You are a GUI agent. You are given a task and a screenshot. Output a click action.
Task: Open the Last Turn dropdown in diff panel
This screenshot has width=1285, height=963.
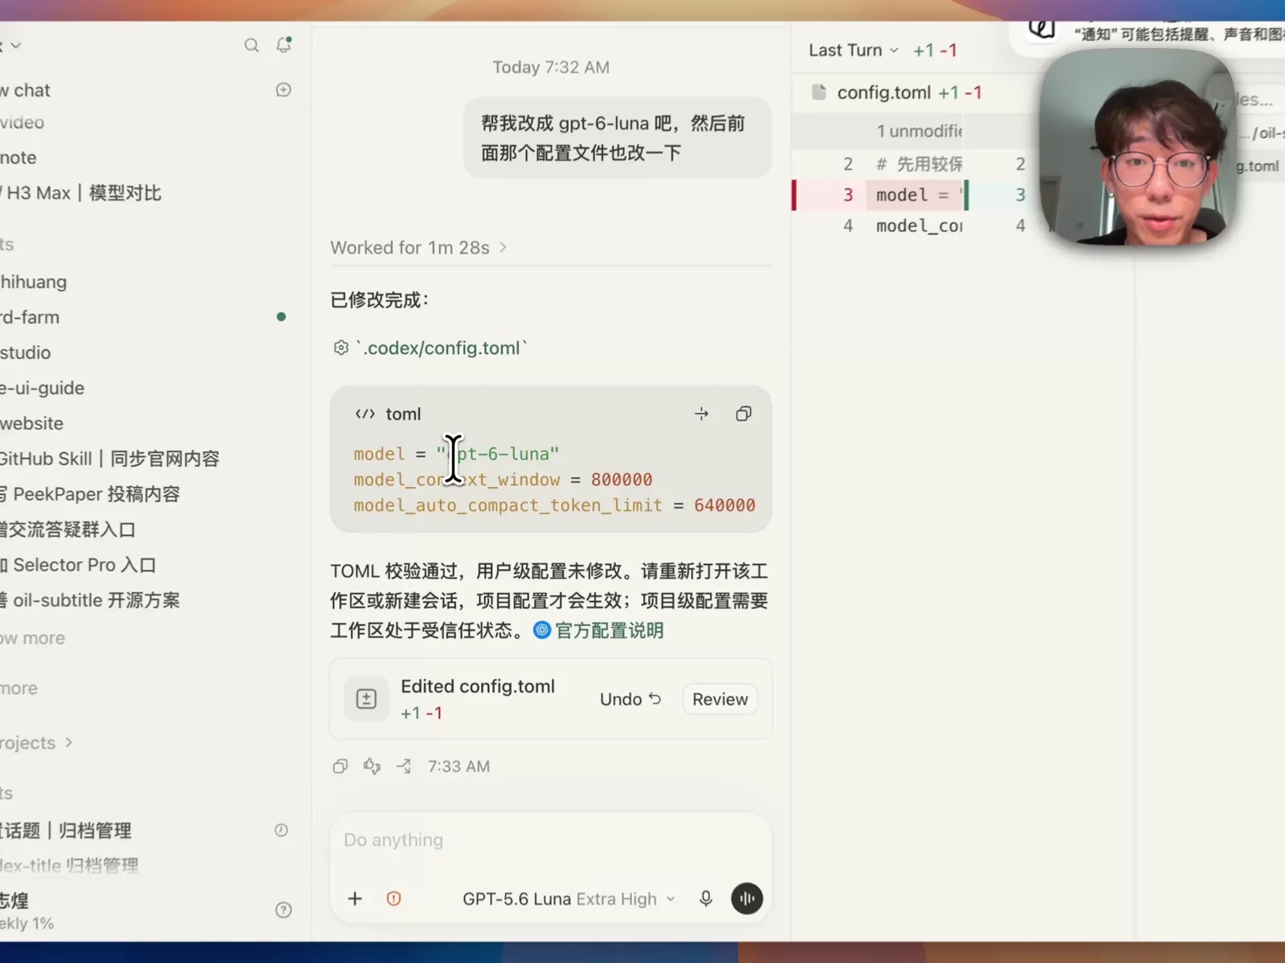853,50
